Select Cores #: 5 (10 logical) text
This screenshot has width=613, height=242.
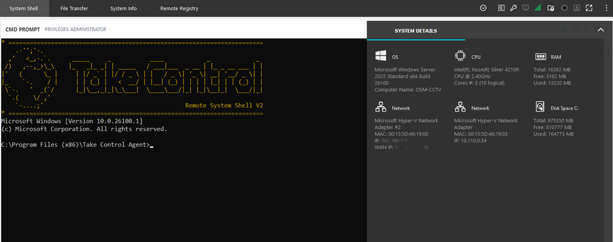(x=480, y=83)
